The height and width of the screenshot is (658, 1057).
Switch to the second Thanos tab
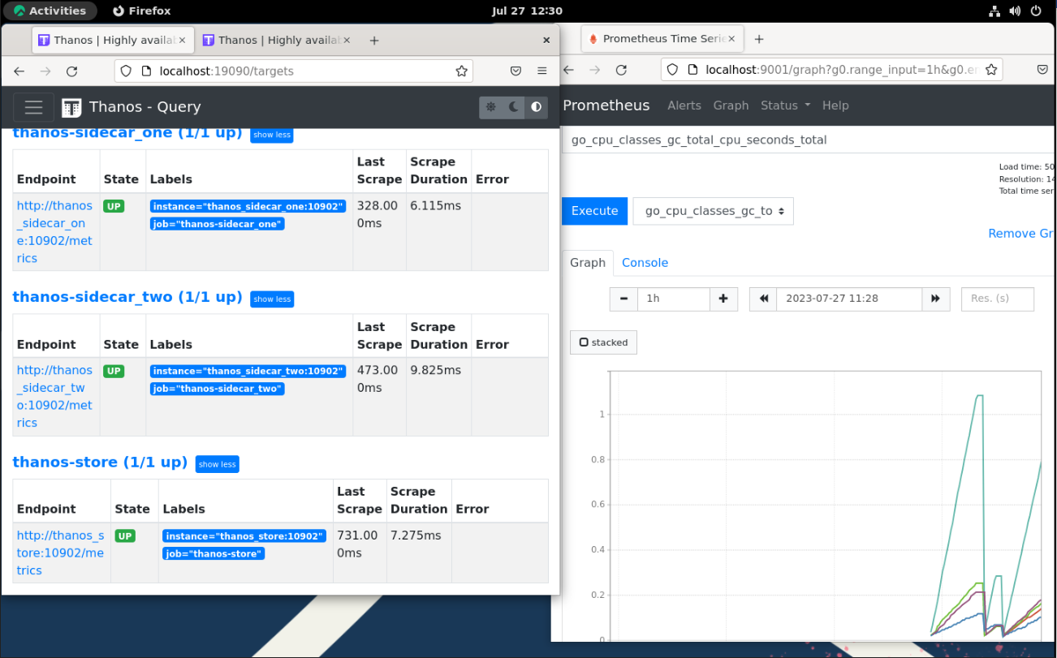(276, 41)
